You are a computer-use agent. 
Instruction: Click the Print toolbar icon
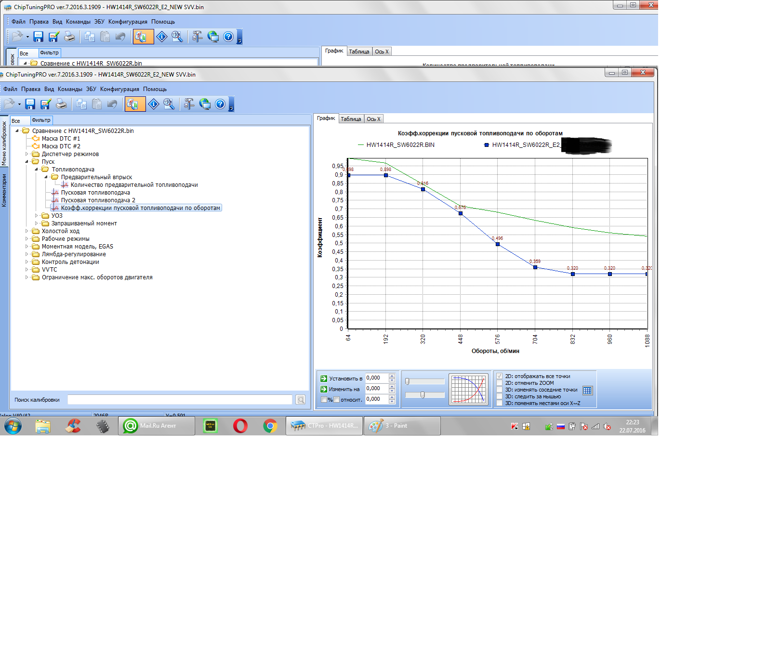click(x=61, y=104)
